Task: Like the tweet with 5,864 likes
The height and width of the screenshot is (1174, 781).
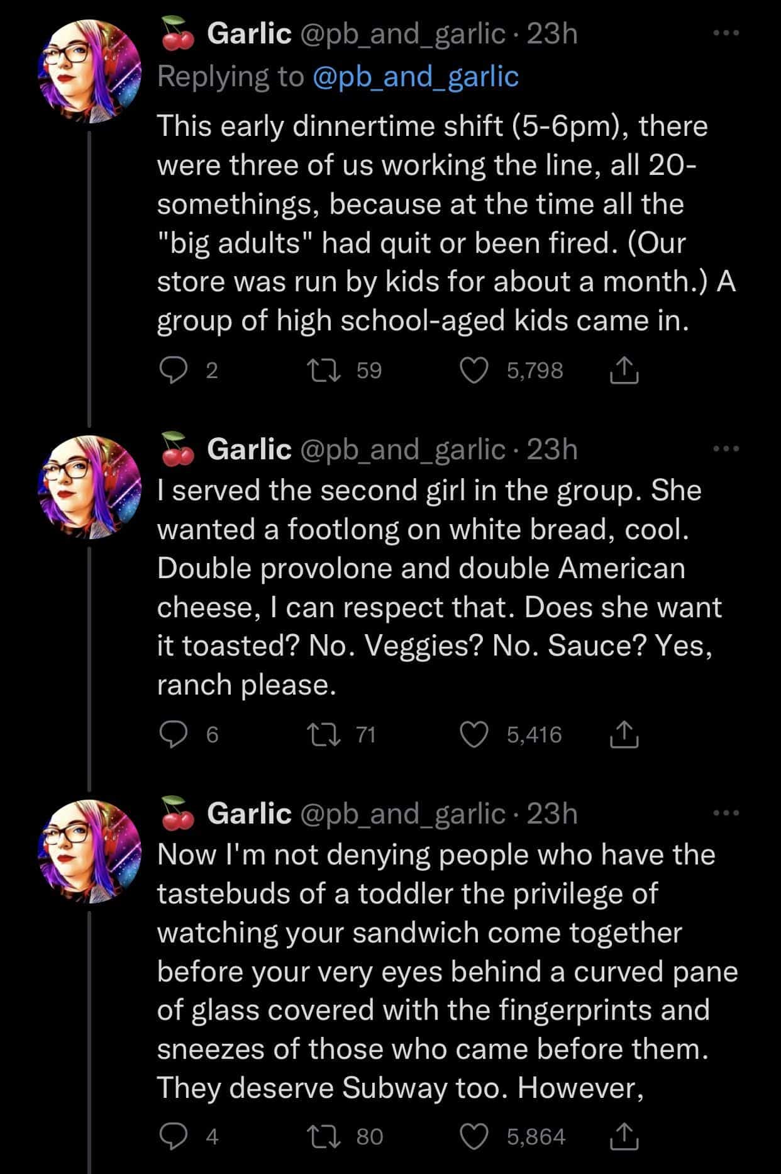Action: pyautogui.click(x=475, y=1136)
